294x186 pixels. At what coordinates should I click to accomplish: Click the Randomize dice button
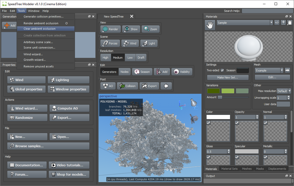click(27, 118)
